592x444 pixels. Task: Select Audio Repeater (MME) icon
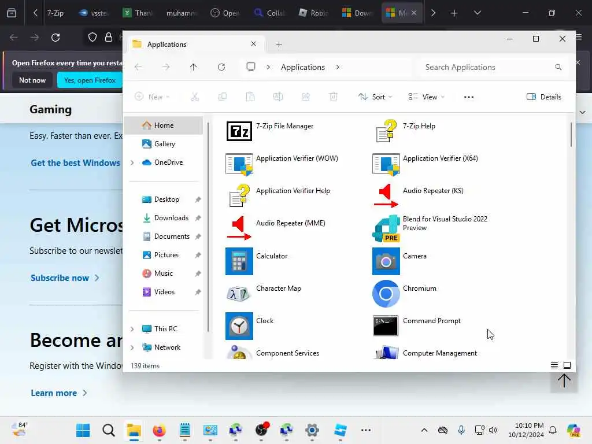pyautogui.click(x=239, y=228)
